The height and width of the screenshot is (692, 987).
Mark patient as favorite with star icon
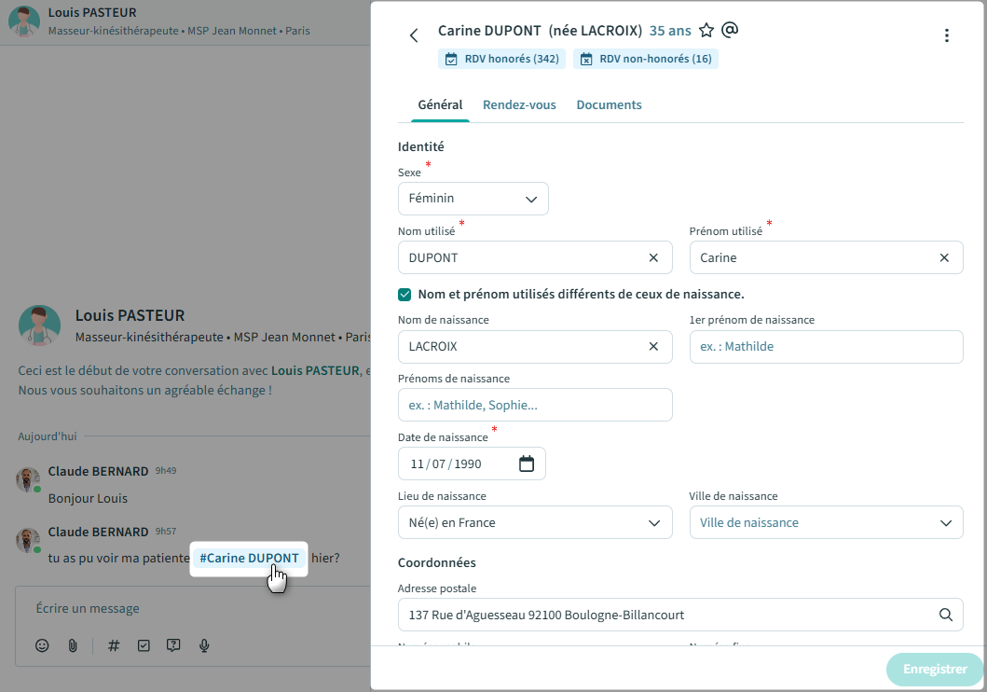pos(706,31)
